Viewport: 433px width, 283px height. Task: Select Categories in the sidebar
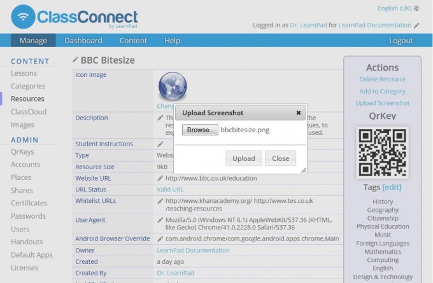pyautogui.click(x=28, y=86)
